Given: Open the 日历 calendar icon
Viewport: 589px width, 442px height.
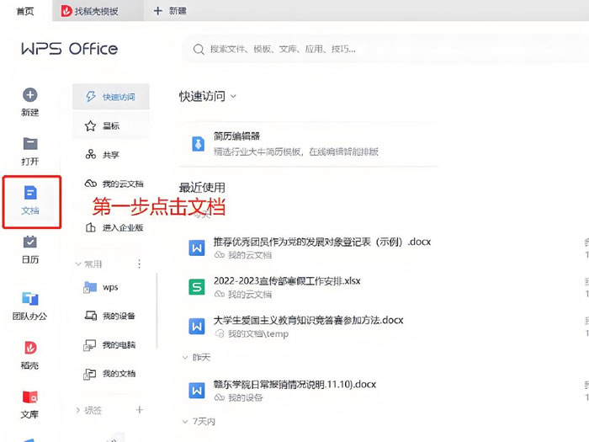Looking at the screenshot, I should pos(30,242).
